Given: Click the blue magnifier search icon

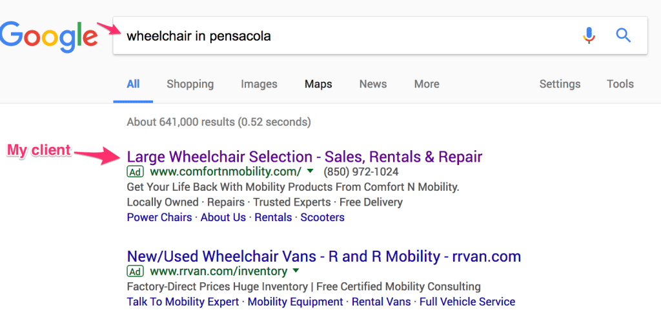Looking at the screenshot, I should click(623, 35).
